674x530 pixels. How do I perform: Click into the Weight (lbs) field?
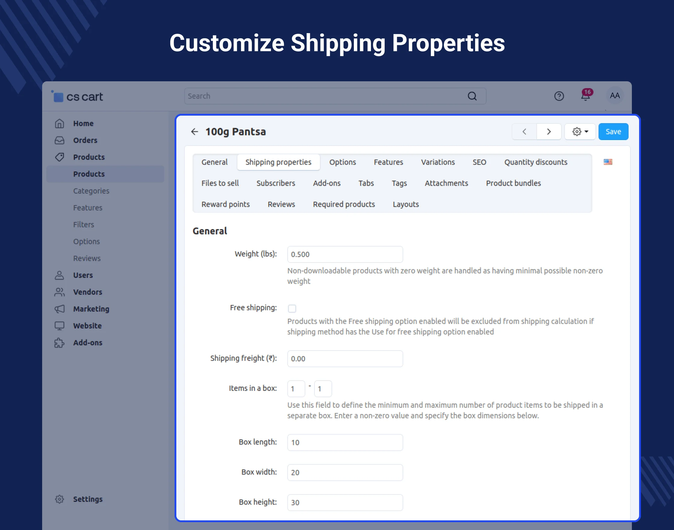[345, 254]
